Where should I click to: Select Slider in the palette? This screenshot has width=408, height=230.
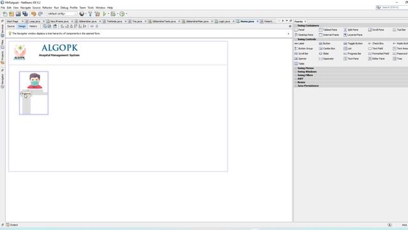(x=324, y=54)
